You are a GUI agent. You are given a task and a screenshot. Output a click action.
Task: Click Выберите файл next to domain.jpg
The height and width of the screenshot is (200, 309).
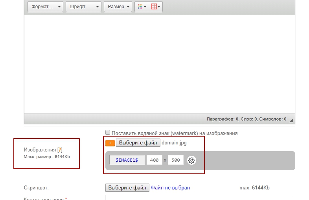(x=138, y=143)
